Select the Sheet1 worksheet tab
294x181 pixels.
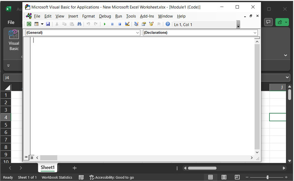pyautogui.click(x=48, y=167)
